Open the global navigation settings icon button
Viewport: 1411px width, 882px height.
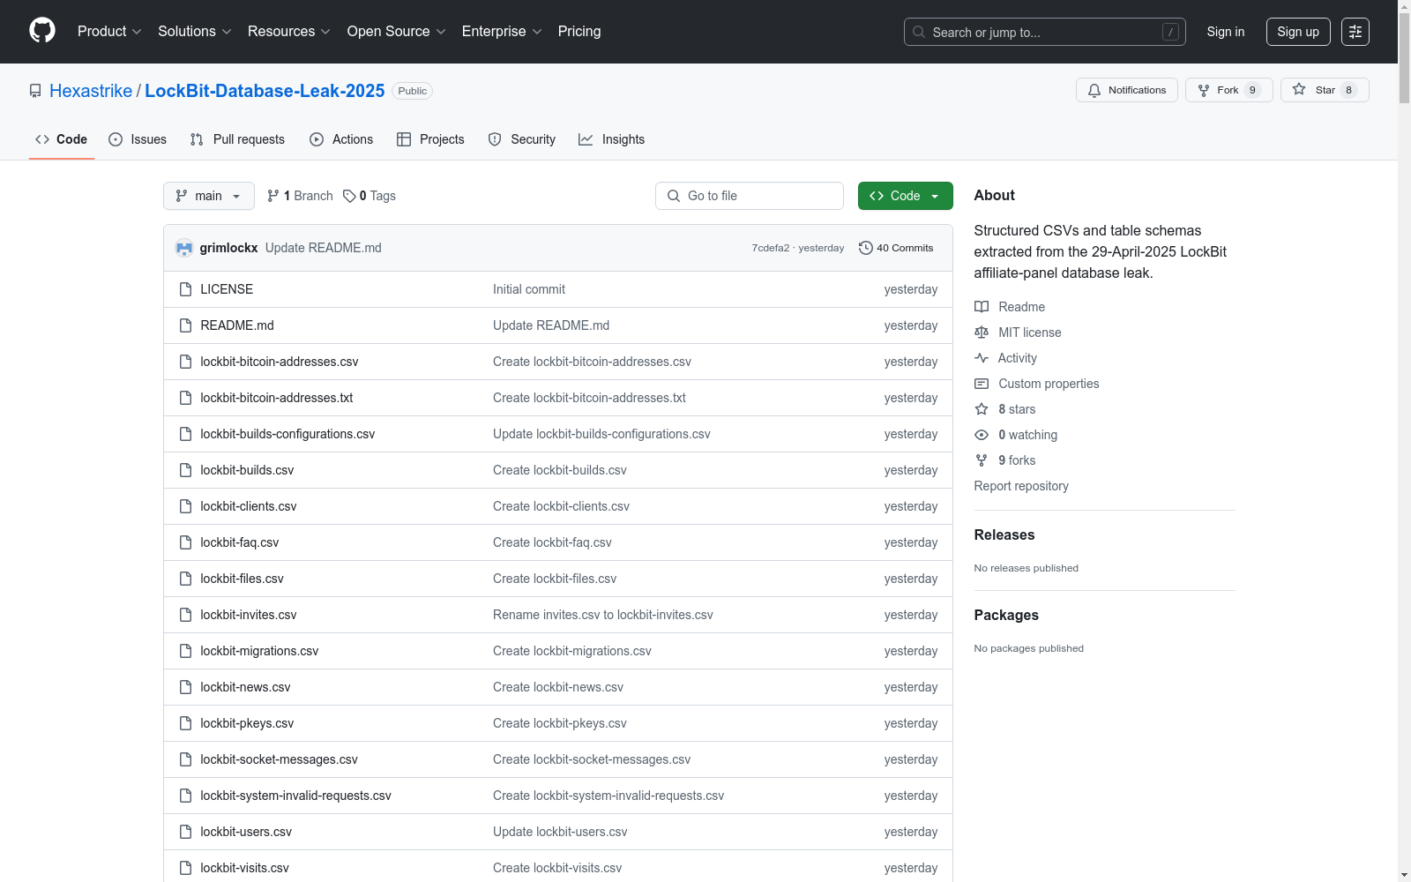click(x=1355, y=32)
